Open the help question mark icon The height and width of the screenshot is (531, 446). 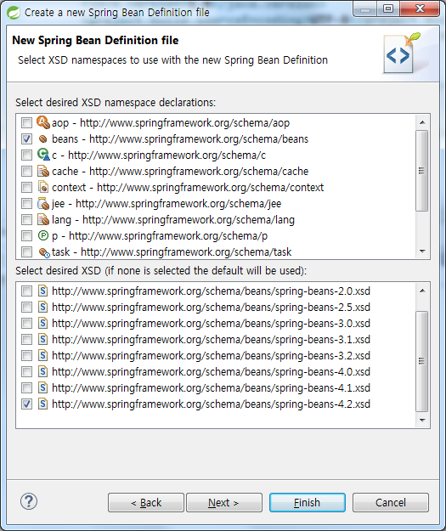pyautogui.click(x=29, y=501)
